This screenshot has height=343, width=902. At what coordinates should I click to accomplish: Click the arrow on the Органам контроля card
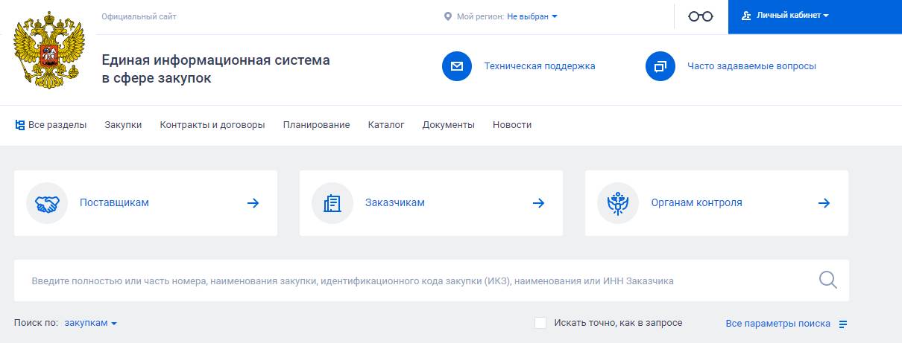[824, 203]
